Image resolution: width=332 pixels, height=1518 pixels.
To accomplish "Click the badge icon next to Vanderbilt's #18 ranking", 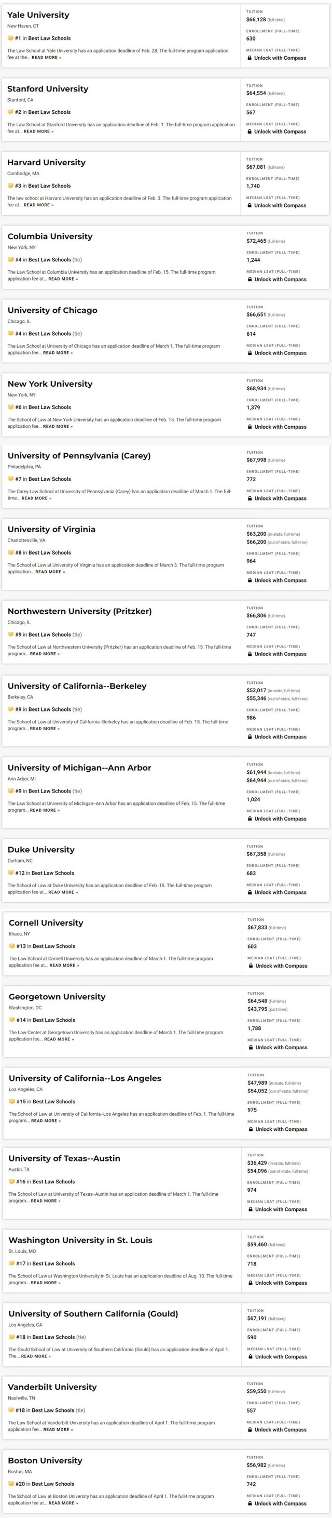I will click(10, 1410).
